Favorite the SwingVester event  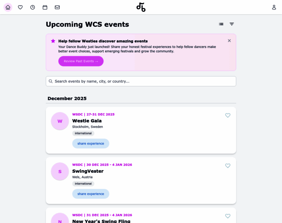pos(228,166)
